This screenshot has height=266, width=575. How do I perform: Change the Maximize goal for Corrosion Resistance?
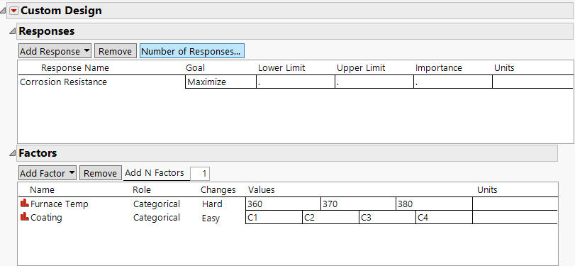click(220, 82)
